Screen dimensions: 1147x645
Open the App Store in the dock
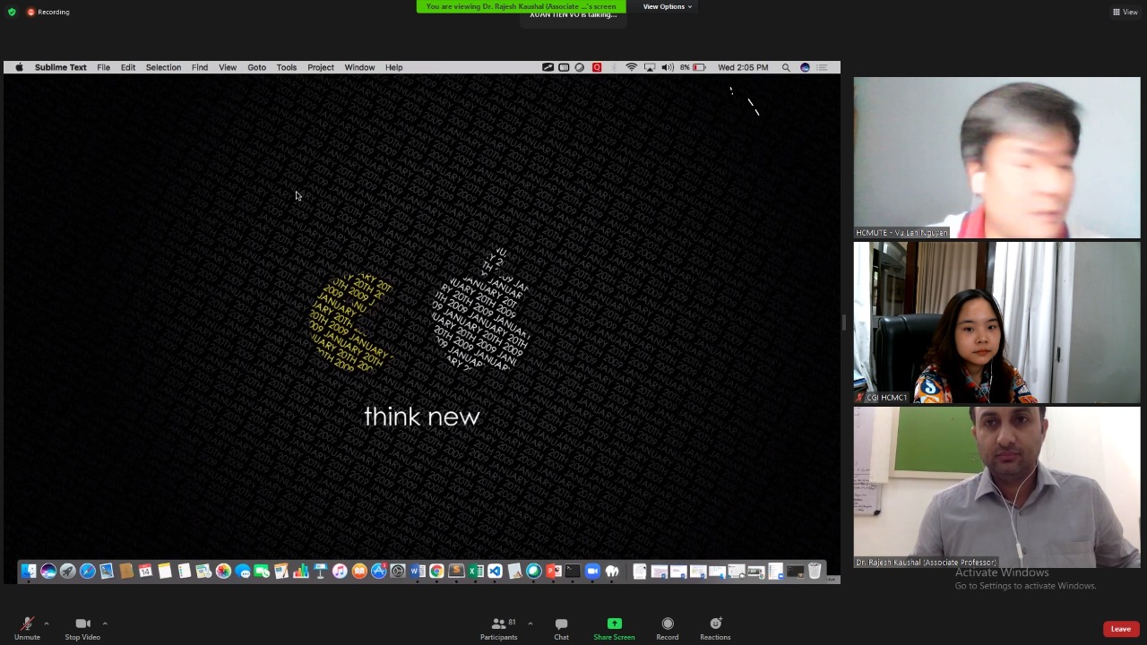(x=379, y=572)
